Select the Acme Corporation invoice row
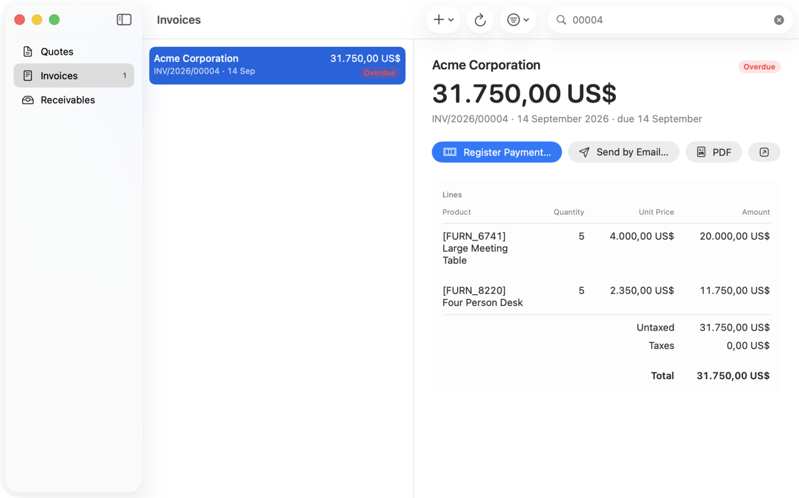 pos(277,66)
